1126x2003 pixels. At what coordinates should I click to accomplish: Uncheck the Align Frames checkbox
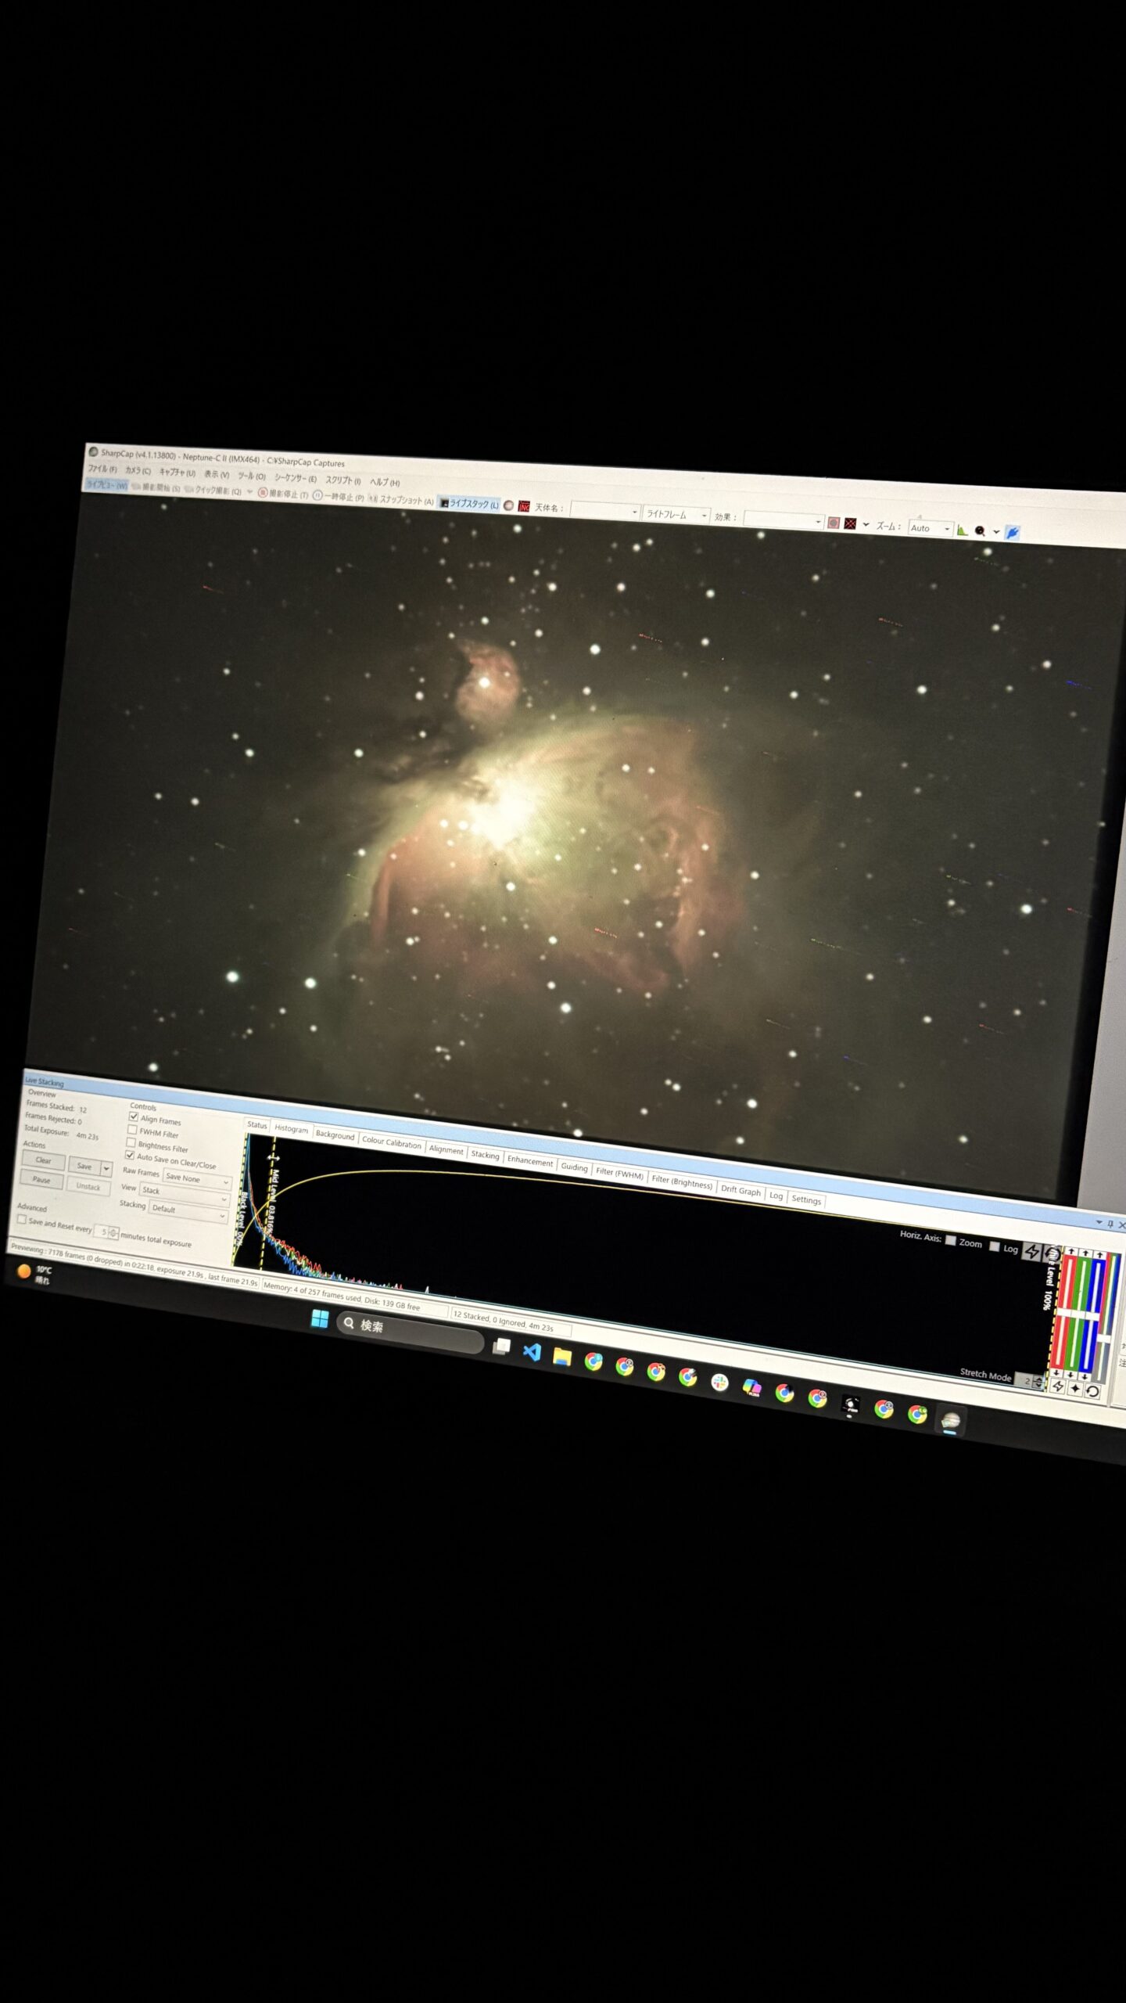pyautogui.click(x=134, y=1117)
